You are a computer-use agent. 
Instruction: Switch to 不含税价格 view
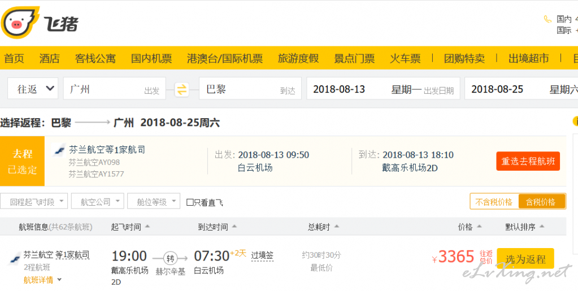pos(494,202)
